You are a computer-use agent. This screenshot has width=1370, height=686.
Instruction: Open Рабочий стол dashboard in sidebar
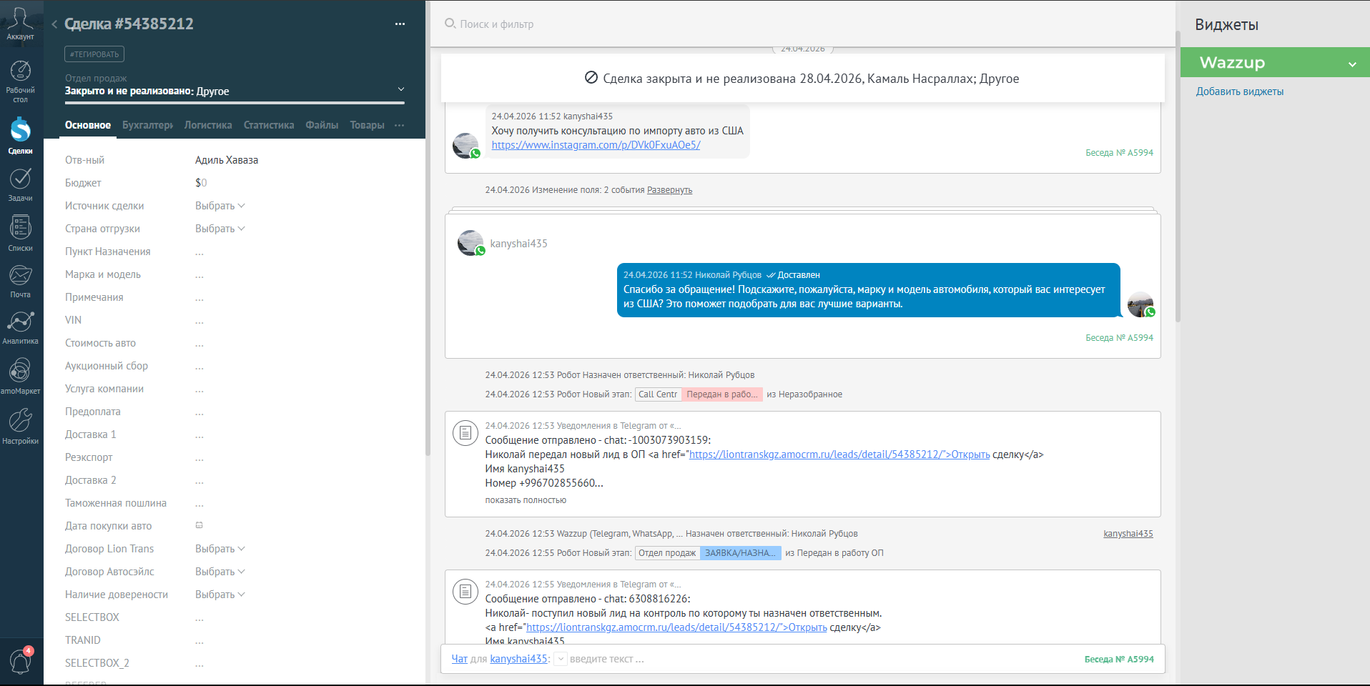click(x=20, y=81)
